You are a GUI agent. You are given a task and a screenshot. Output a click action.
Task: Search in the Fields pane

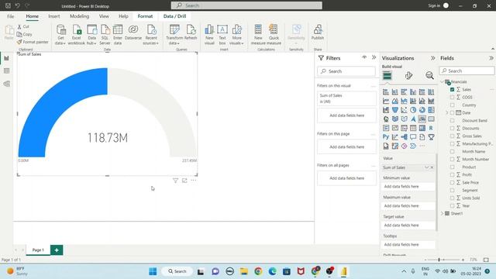pyautogui.click(x=467, y=71)
